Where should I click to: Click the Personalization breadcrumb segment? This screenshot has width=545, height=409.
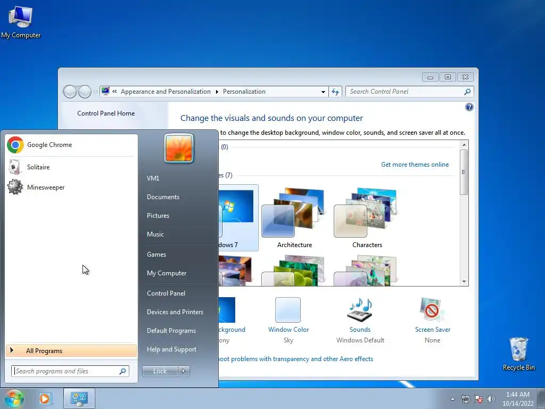click(x=244, y=92)
